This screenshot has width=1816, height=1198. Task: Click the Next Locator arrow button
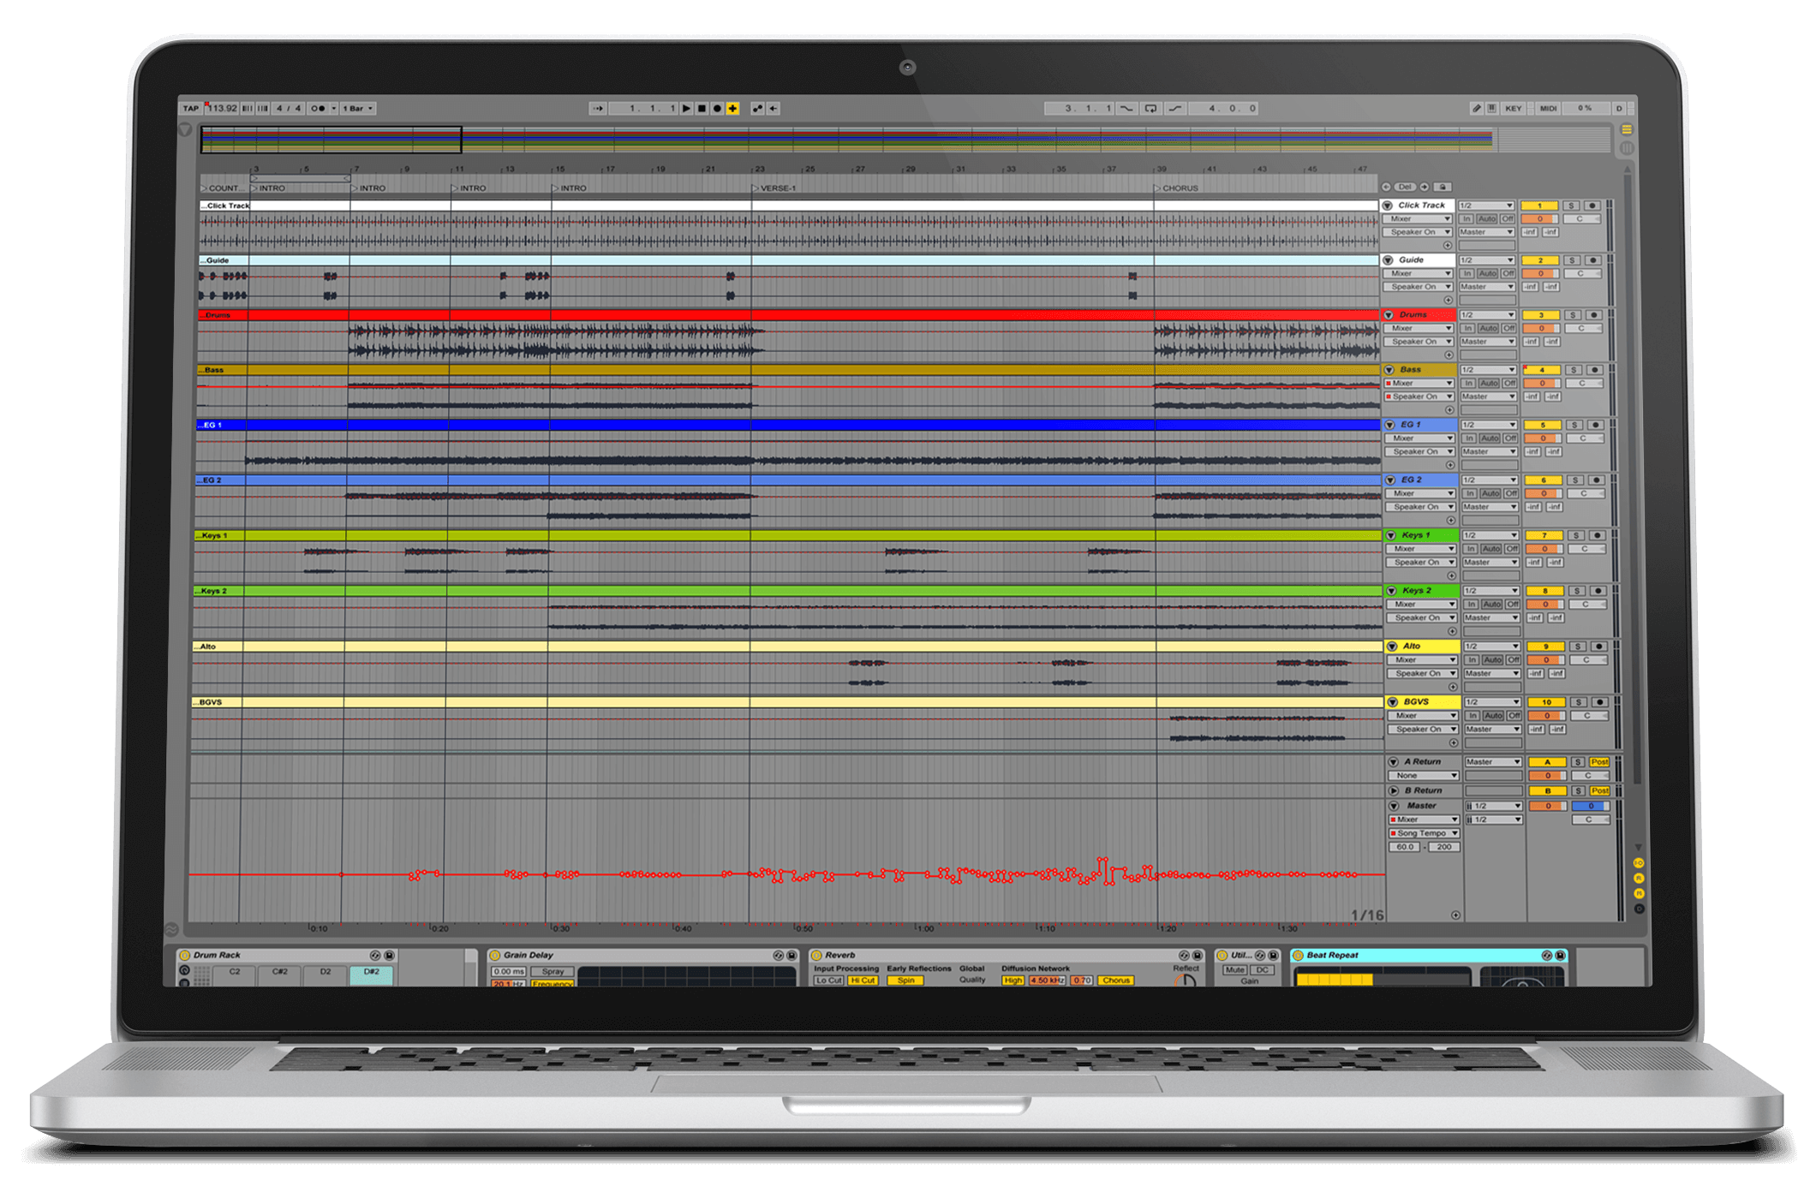[1425, 187]
